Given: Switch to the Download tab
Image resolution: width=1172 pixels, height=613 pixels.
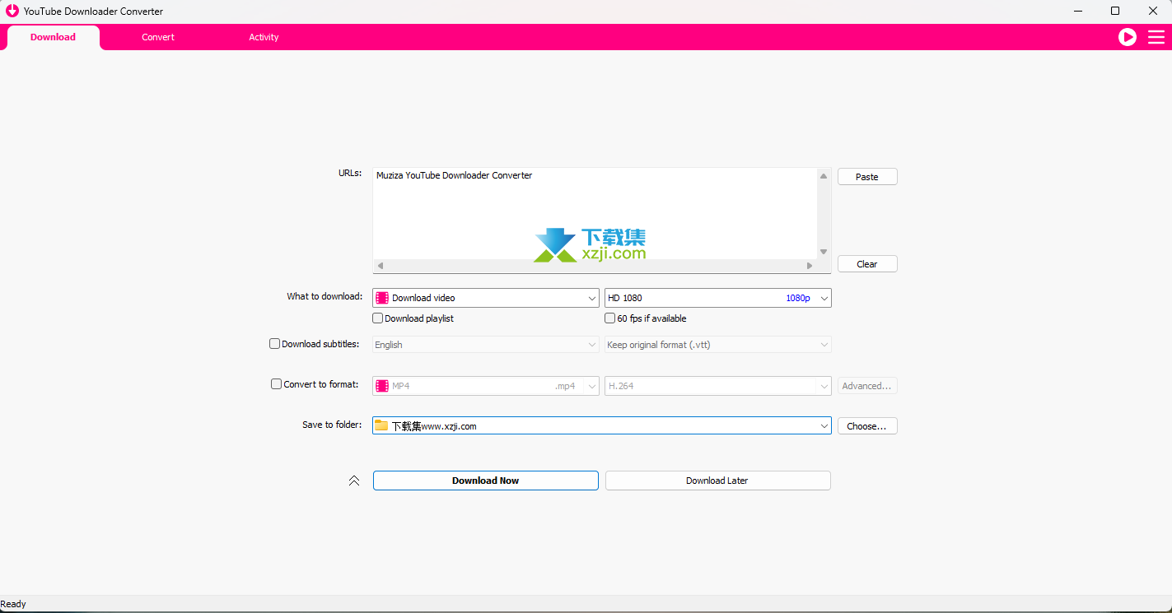Looking at the screenshot, I should click(x=53, y=37).
